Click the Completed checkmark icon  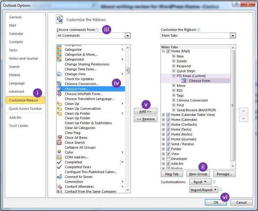[59, 162]
